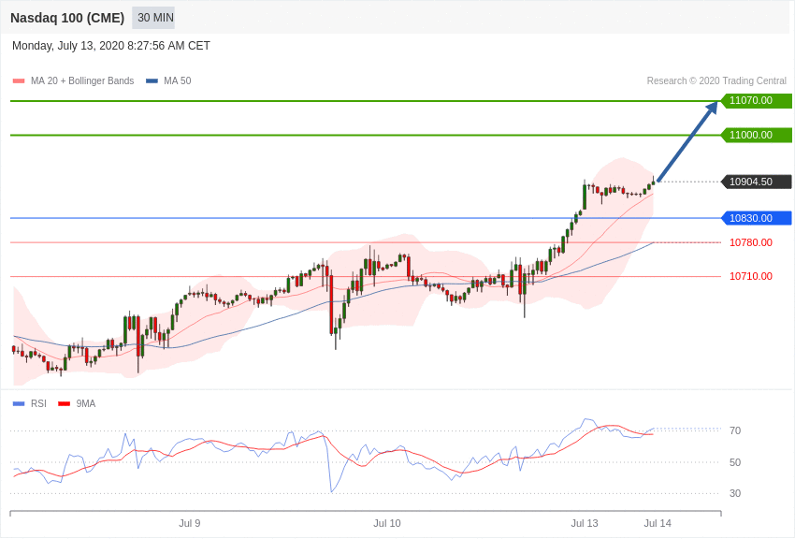Image resolution: width=795 pixels, height=539 pixels.
Task: Click the MA 50 legend label
Action: (x=178, y=81)
